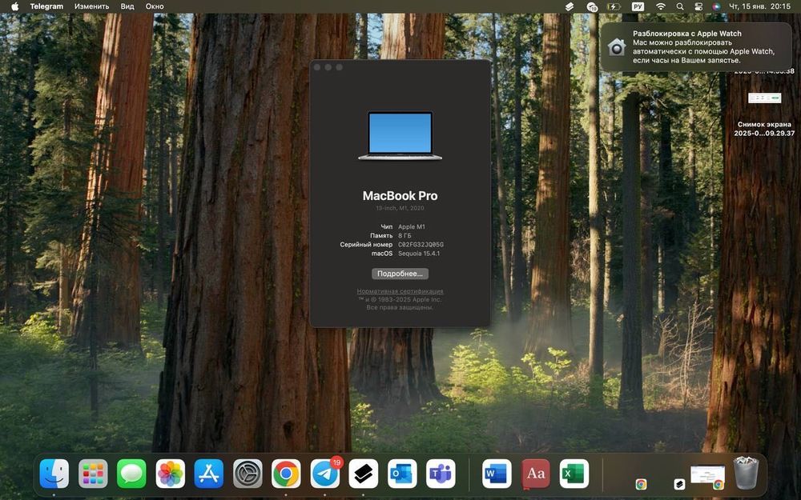
Task: Click the menu bar status icon with 19 badge
Action: (x=592, y=6)
